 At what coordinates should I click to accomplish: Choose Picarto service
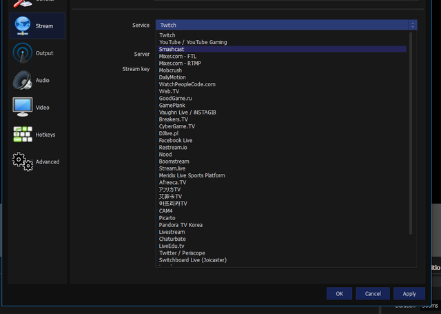click(283, 218)
